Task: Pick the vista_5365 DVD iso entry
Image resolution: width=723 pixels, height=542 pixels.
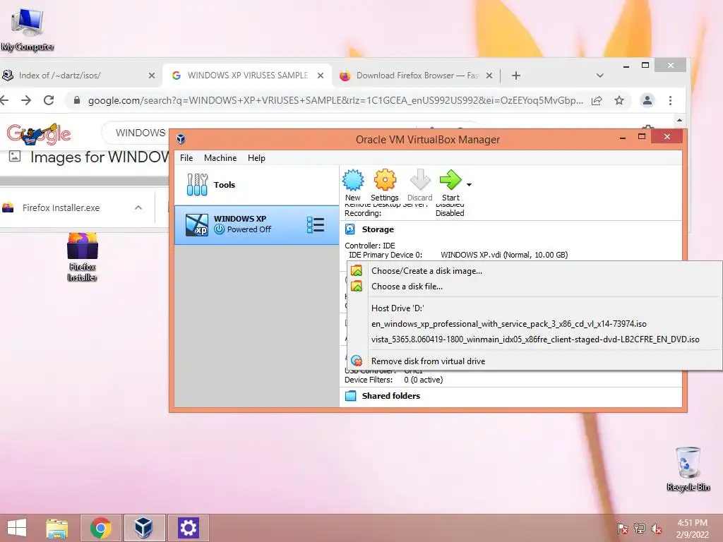Action: point(534,339)
